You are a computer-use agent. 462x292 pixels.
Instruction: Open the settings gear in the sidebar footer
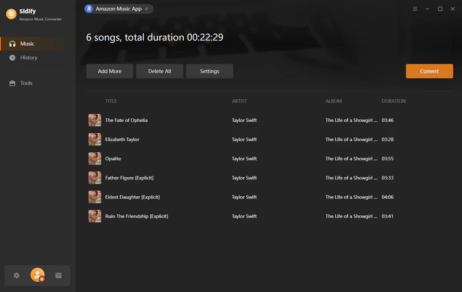click(x=16, y=276)
